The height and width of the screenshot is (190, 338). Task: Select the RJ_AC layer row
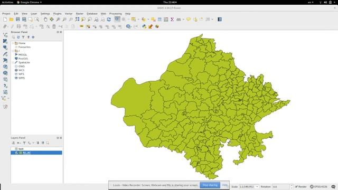point(36,153)
